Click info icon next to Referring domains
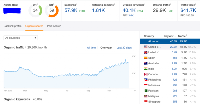The image size is (200, 104). click(114, 4)
